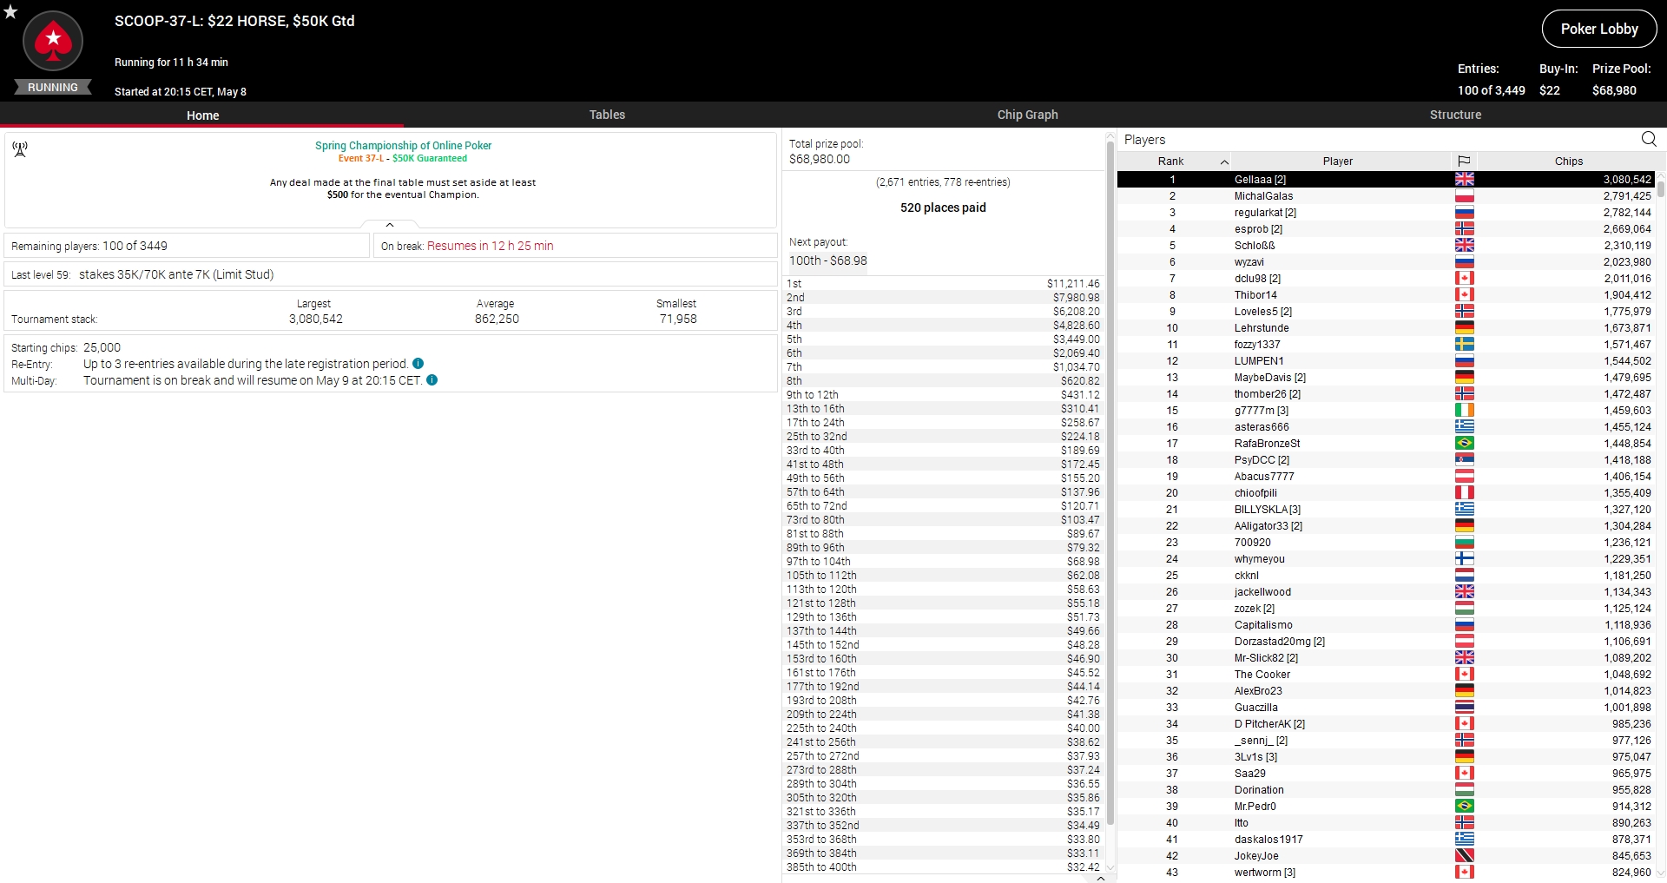Click 1st place payout $11,211.46
The height and width of the screenshot is (883, 1667).
click(x=1073, y=284)
